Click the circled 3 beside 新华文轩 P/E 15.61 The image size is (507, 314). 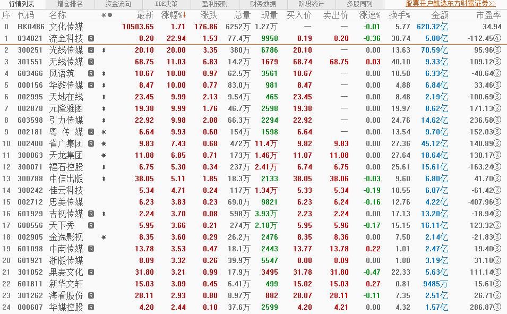497,284
